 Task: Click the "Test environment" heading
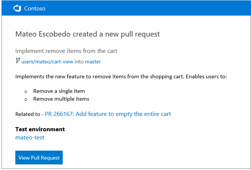(40, 129)
